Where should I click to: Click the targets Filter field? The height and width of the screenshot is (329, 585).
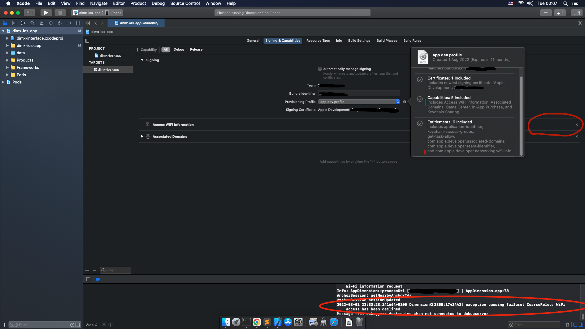click(x=115, y=270)
